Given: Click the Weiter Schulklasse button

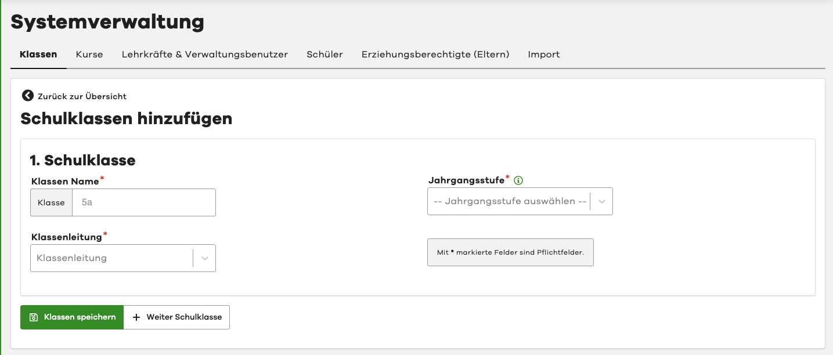Looking at the screenshot, I should coord(177,317).
